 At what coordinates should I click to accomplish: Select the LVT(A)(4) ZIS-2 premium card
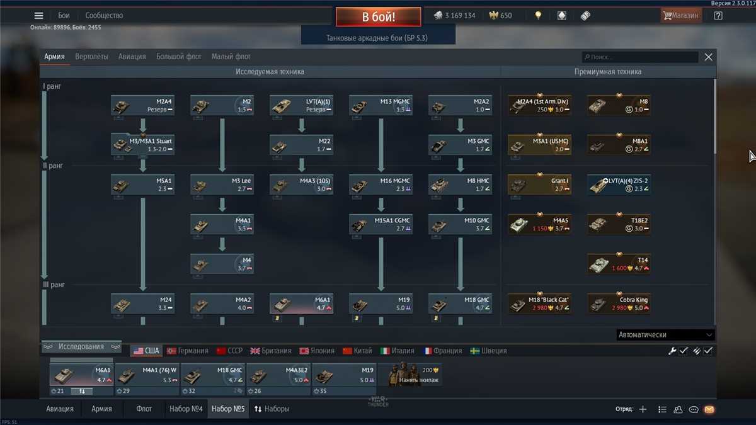(x=619, y=184)
